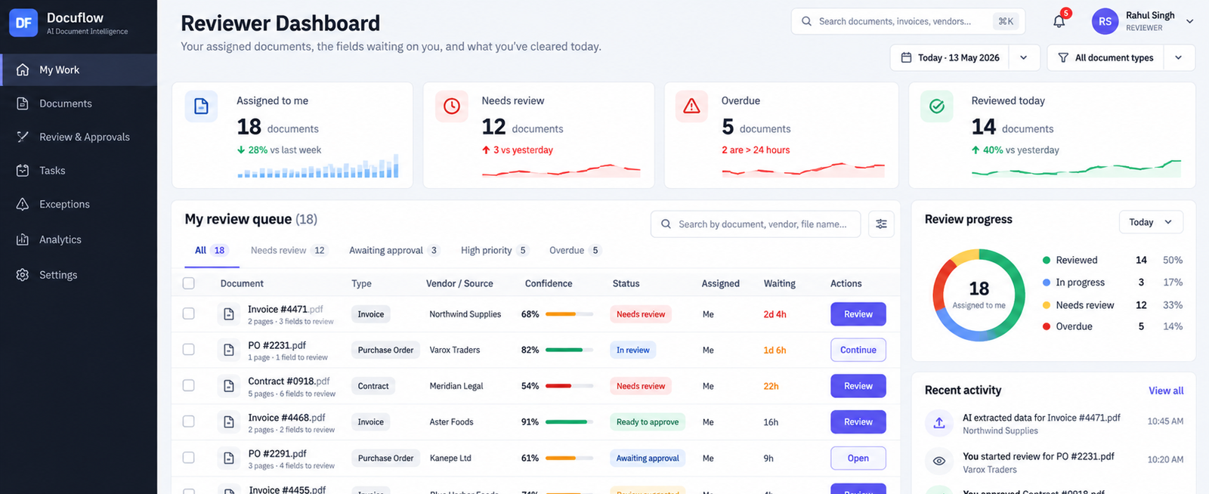Click the file icon for Invoice #4468.pdf
Image resolution: width=1209 pixels, height=494 pixels.
[x=229, y=422]
